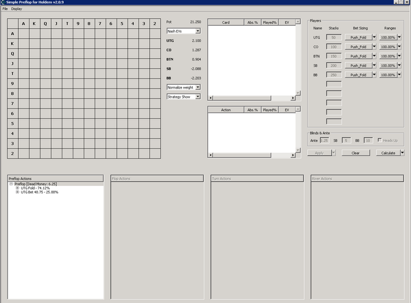Open SB bet sizing dropdown arrow
The height and width of the screenshot is (303, 411).
(374, 66)
